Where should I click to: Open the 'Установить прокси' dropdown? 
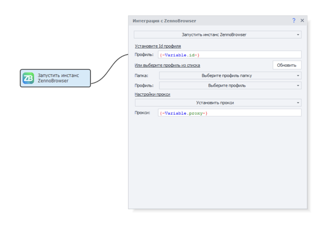pyautogui.click(x=215, y=103)
